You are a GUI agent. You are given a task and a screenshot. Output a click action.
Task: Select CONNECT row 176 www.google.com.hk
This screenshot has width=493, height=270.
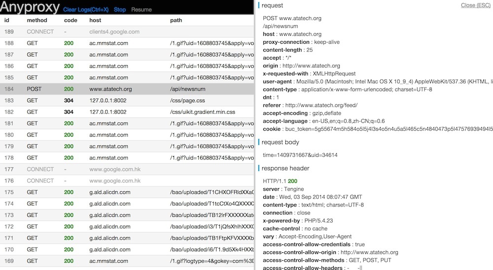click(x=127, y=180)
